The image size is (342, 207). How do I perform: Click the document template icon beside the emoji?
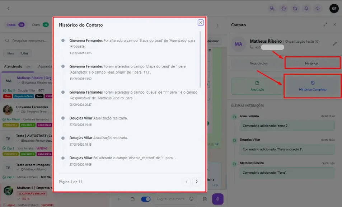click(205, 199)
